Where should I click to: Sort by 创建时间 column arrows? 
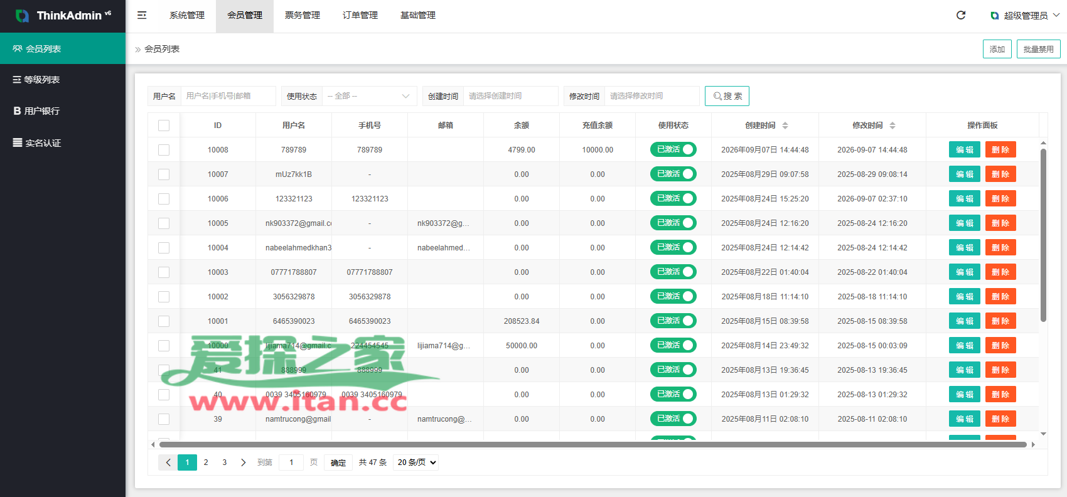click(785, 126)
